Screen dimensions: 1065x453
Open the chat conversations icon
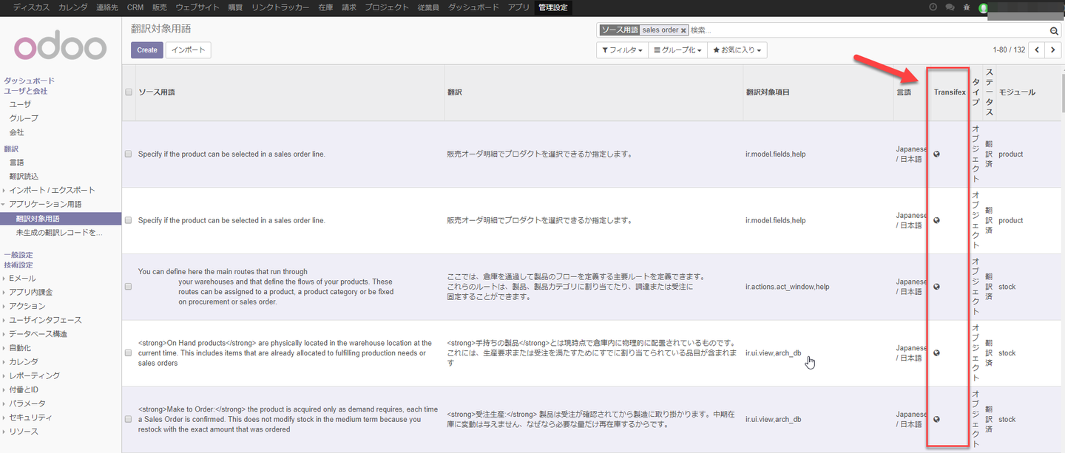point(950,7)
